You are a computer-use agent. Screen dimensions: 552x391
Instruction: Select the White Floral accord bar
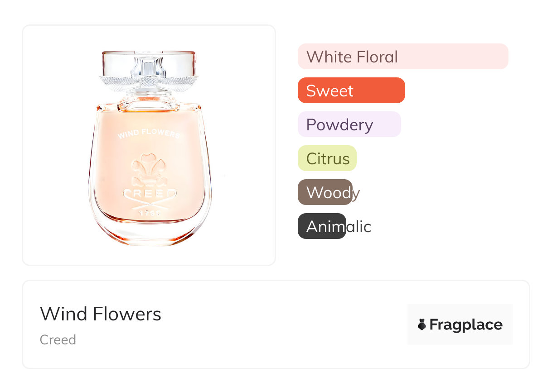[402, 57]
